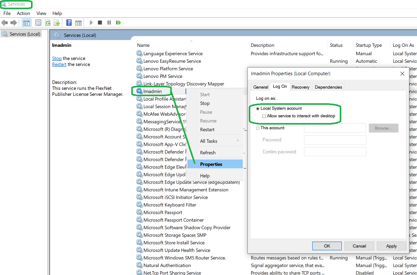Click the Stop Service square icon
417x275 pixels.
tap(100, 23)
